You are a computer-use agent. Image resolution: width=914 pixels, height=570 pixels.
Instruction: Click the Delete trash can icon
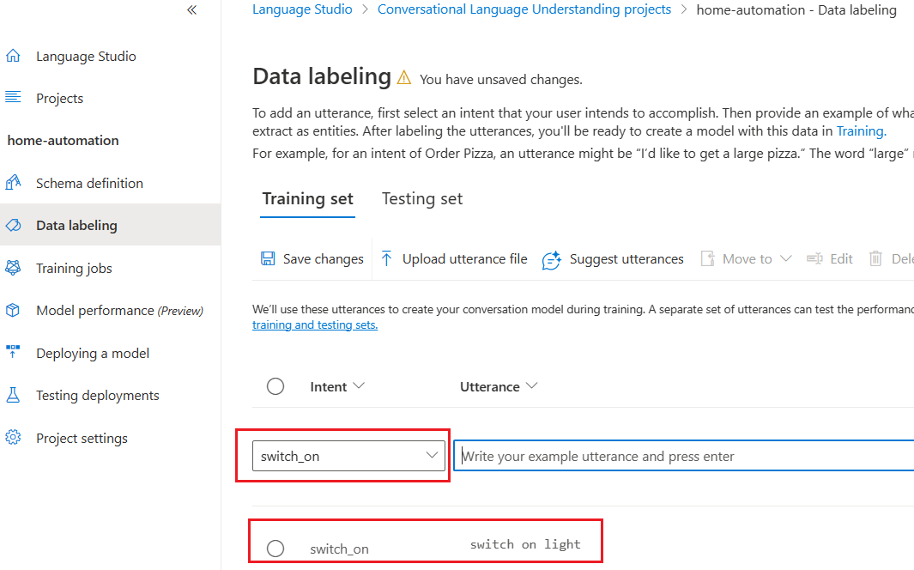click(875, 258)
